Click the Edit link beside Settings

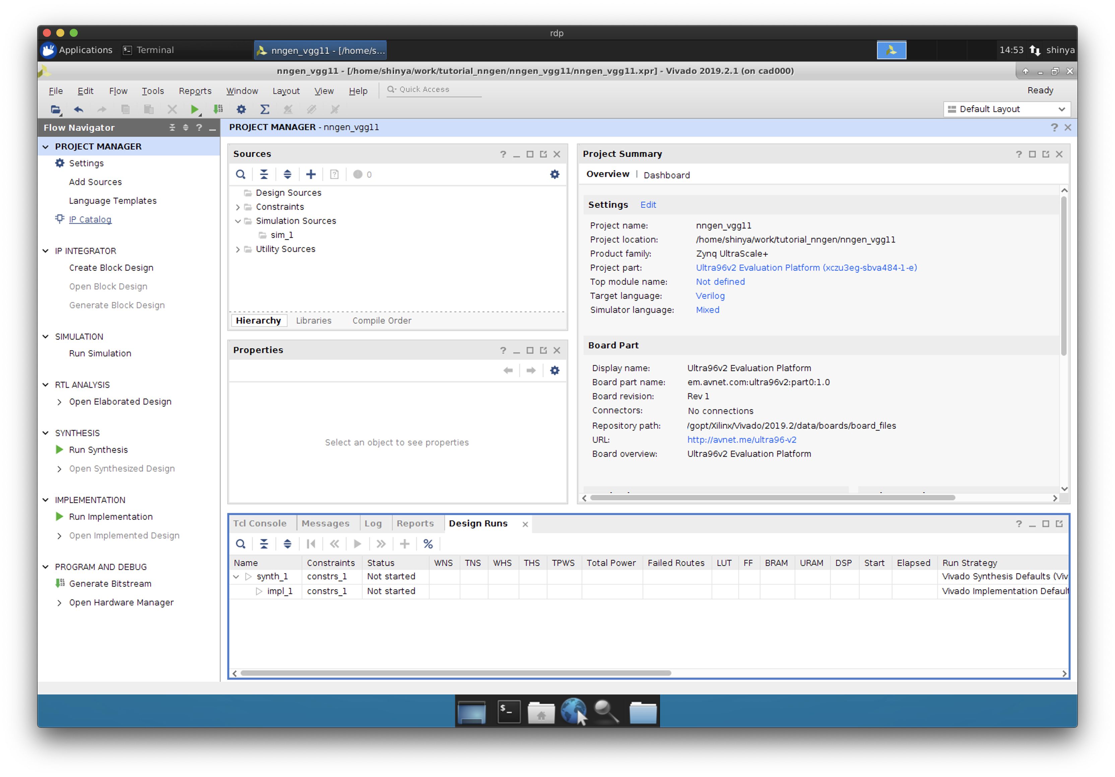[648, 205]
